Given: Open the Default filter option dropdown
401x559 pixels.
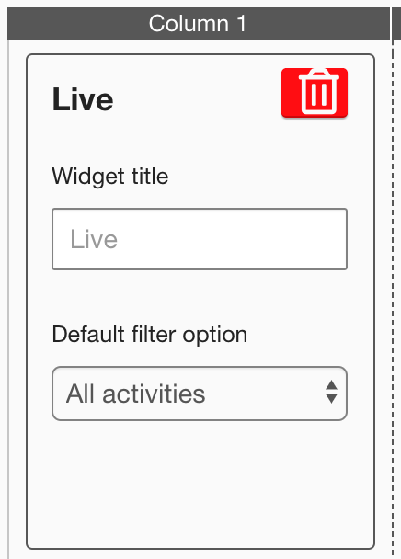Looking at the screenshot, I should [x=200, y=394].
